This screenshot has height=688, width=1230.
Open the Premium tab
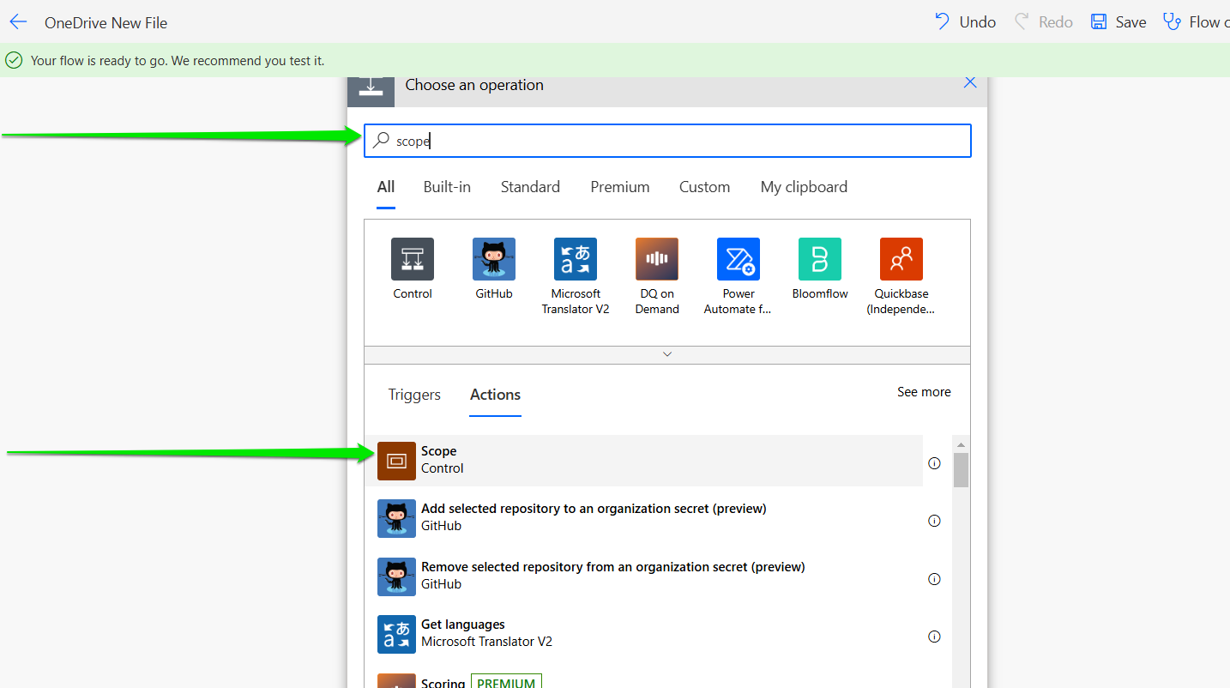tap(619, 187)
